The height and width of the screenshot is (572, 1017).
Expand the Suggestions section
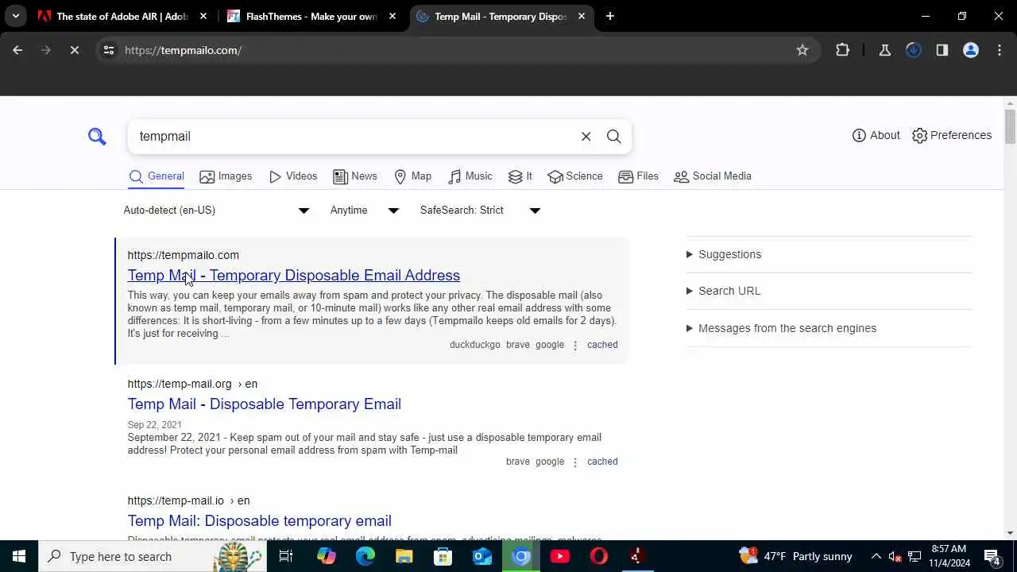tap(724, 254)
